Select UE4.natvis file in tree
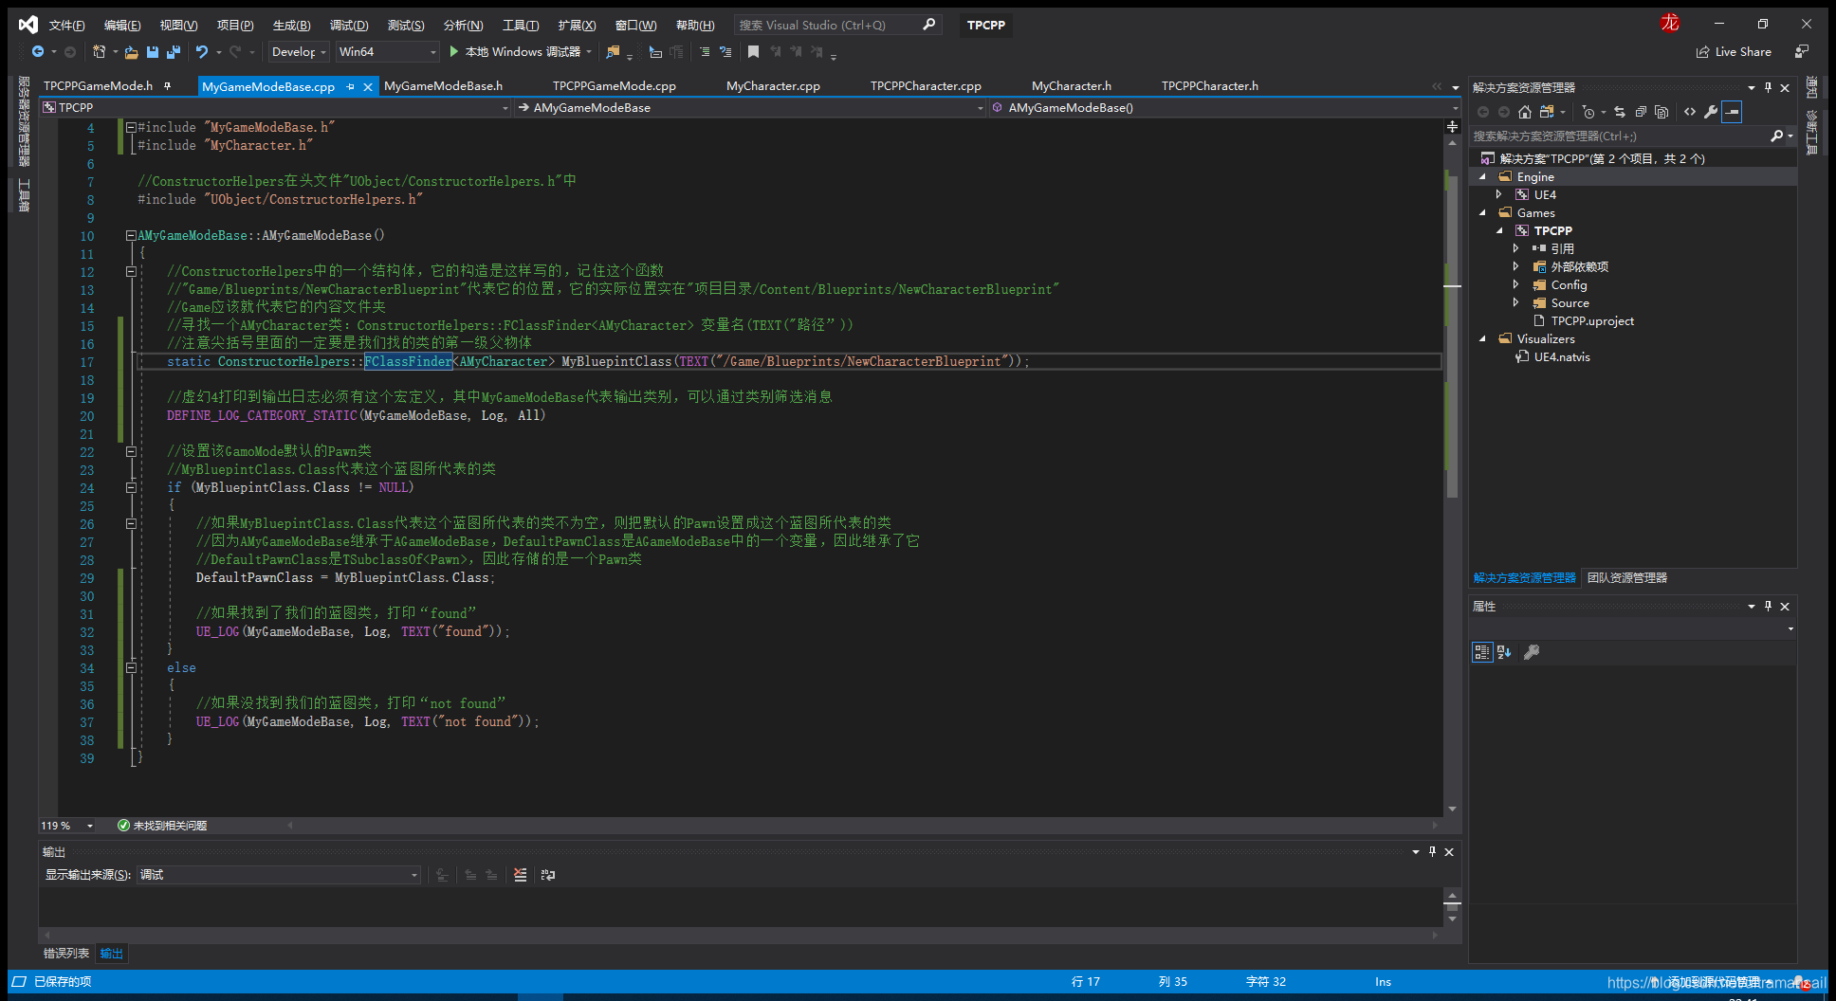This screenshot has width=1836, height=1001. pos(1562,357)
